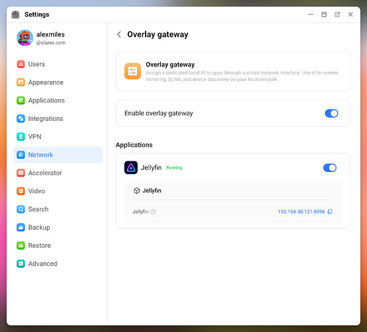The height and width of the screenshot is (332, 367).
Task: Click the Appearance sidebar icon
Action: [x=21, y=82]
